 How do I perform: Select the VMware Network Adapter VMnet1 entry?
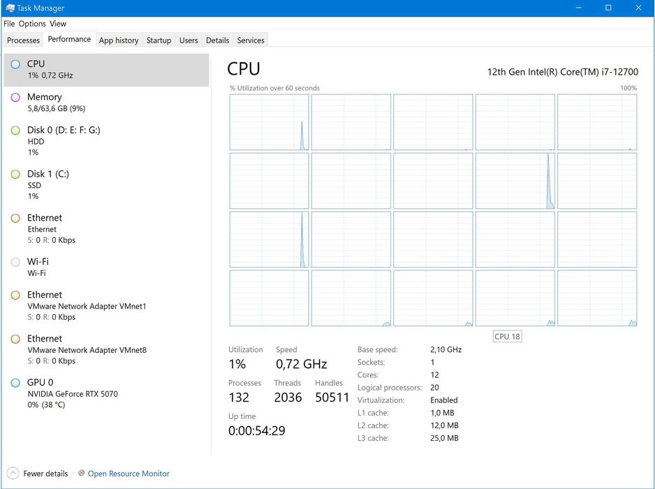87,306
